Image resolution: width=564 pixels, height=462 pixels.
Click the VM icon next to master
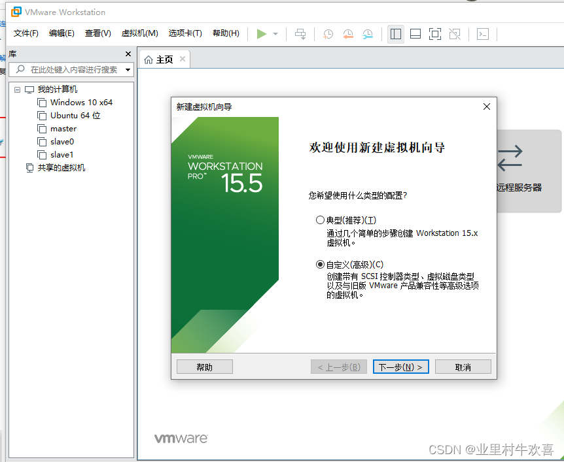[42, 129]
